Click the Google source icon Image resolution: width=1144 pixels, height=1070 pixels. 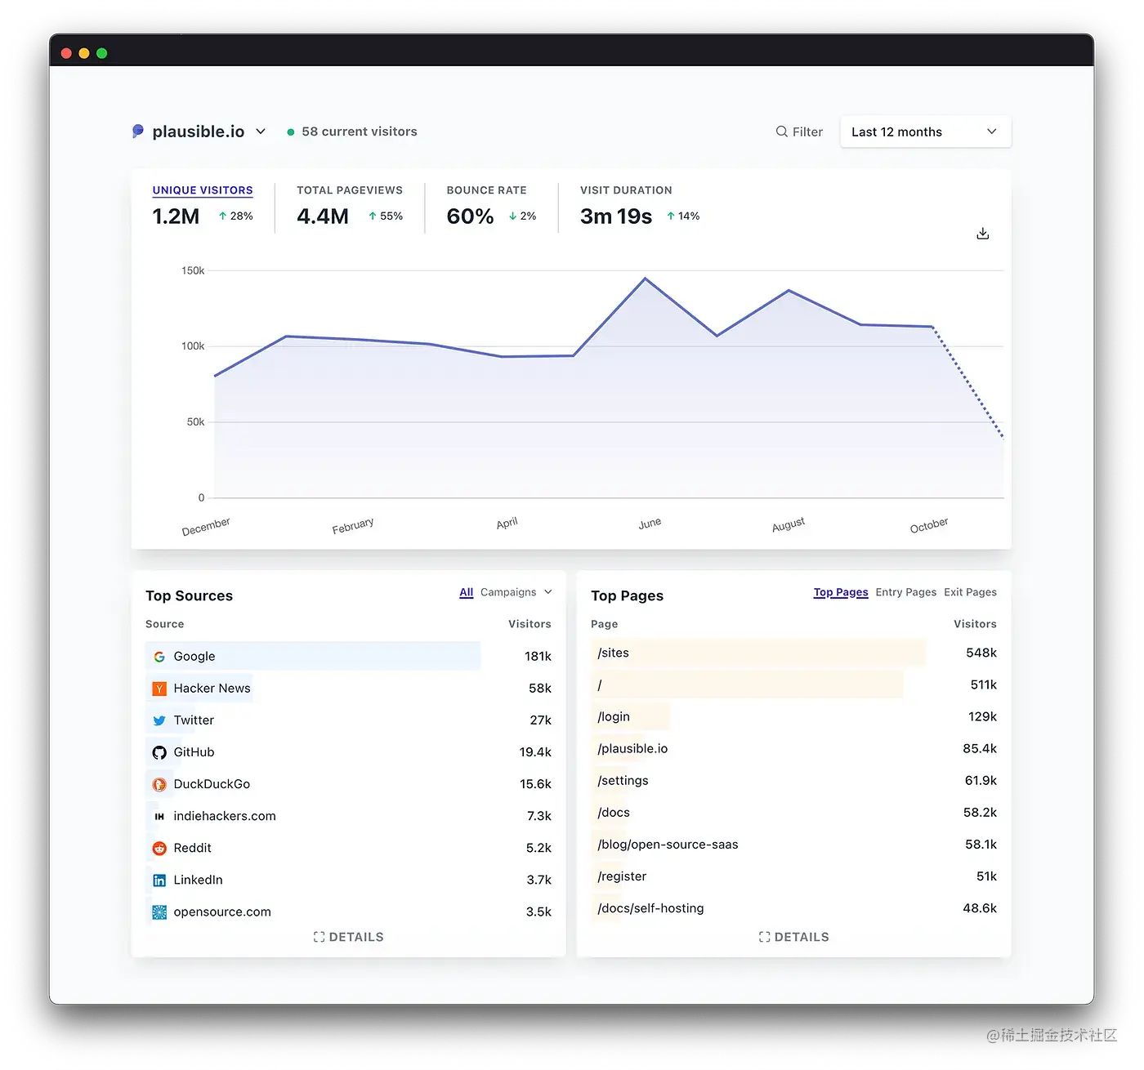[159, 657]
